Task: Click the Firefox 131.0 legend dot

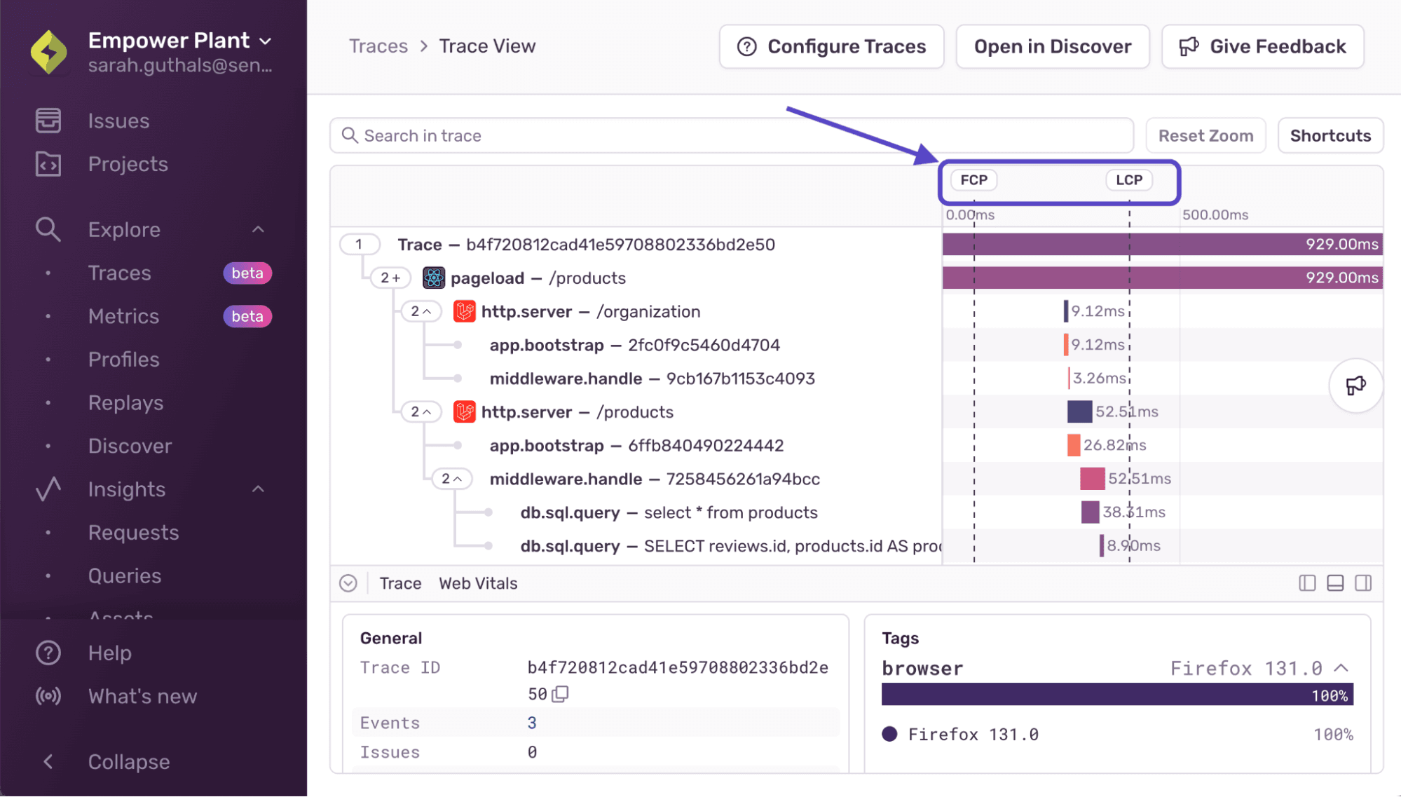Action: coord(890,734)
